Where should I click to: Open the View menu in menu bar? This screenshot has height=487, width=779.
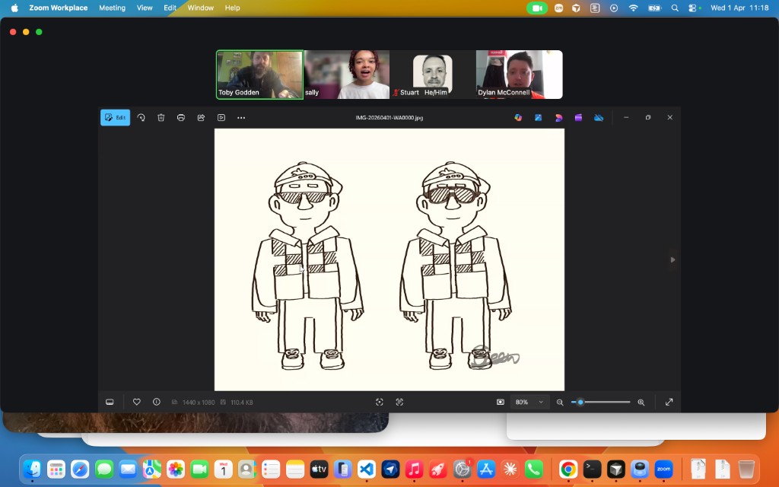[145, 8]
